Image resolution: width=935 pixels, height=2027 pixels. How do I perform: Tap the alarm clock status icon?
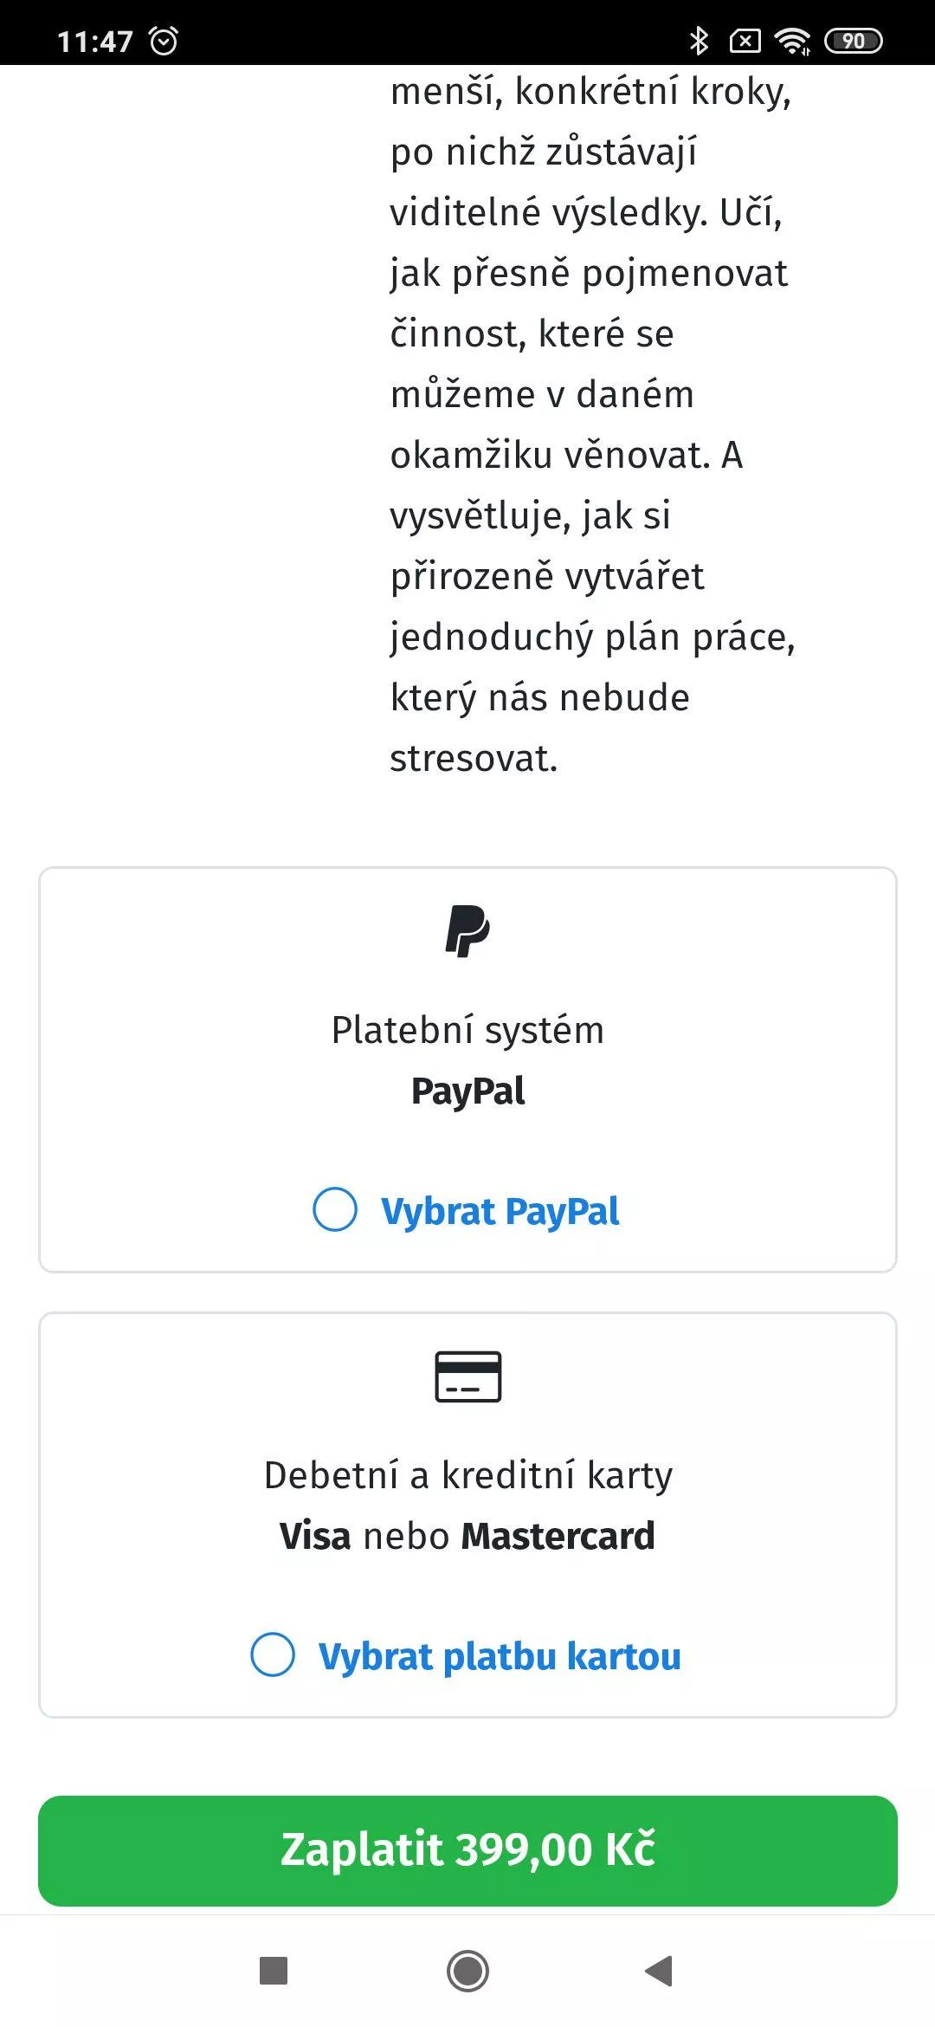click(164, 41)
